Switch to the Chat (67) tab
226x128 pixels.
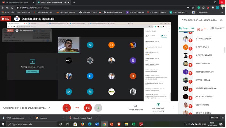[217, 28]
